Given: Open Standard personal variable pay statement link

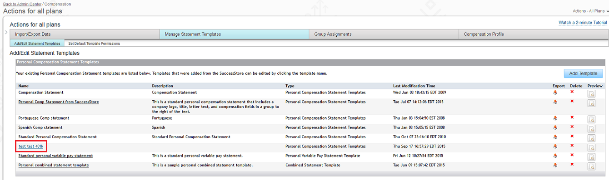Looking at the screenshot, I should coord(55,156).
